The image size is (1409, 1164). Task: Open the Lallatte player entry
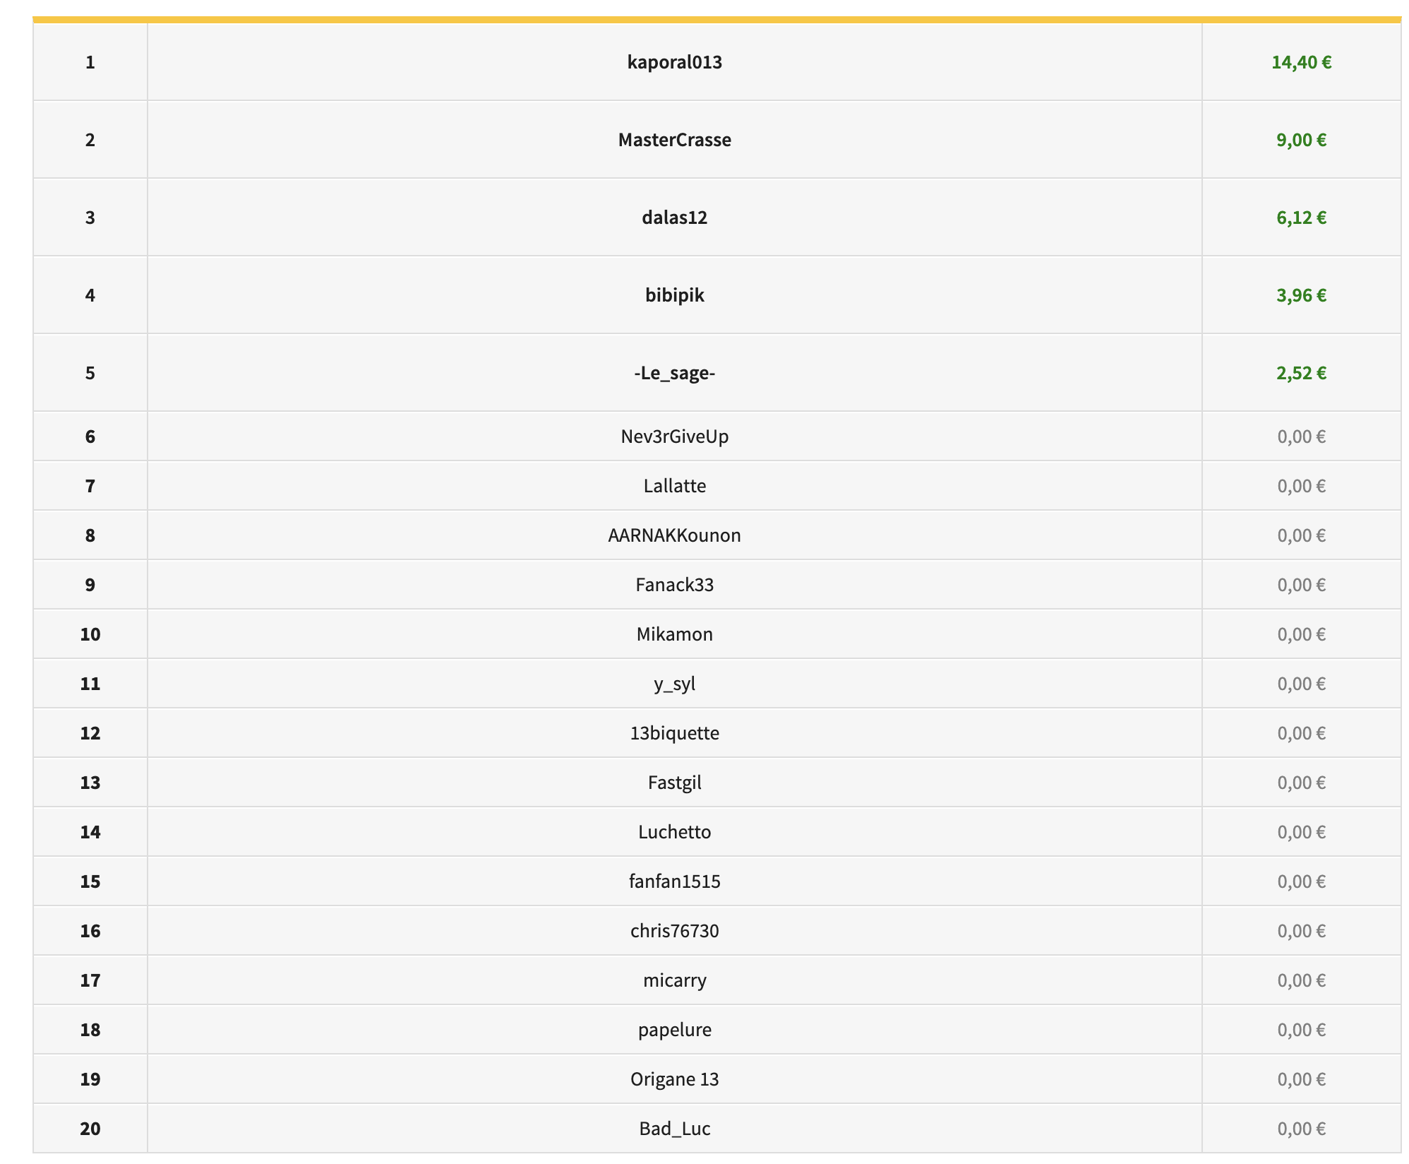point(674,486)
